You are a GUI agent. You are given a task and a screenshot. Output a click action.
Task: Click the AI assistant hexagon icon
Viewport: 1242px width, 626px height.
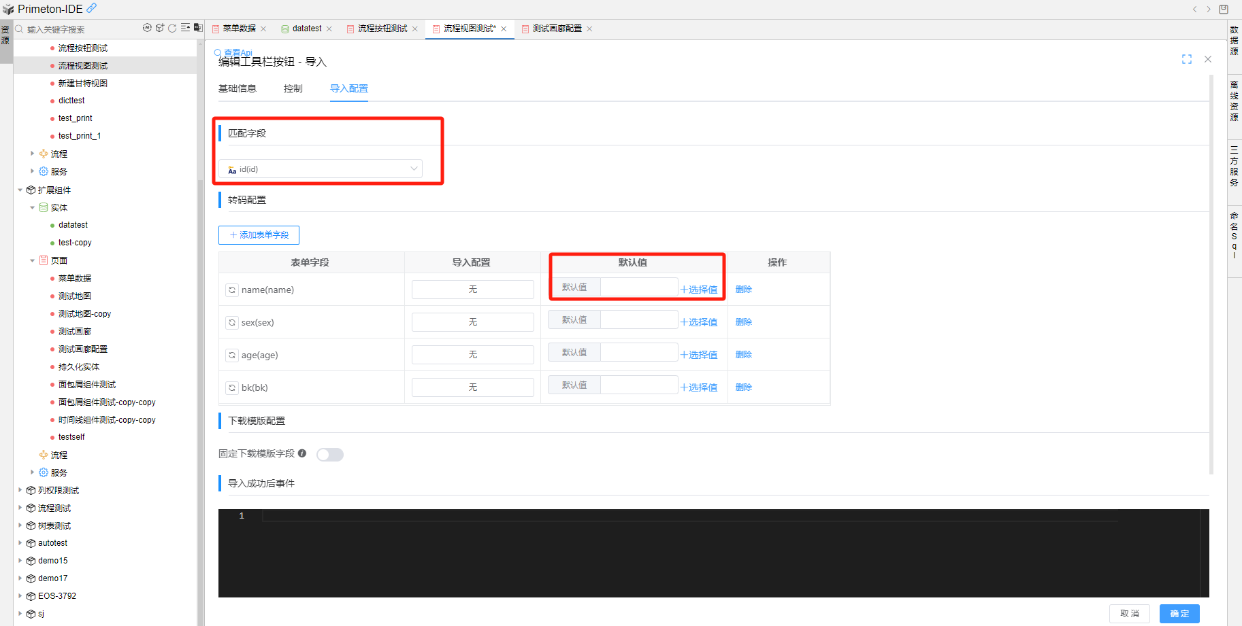pyautogui.click(x=147, y=28)
